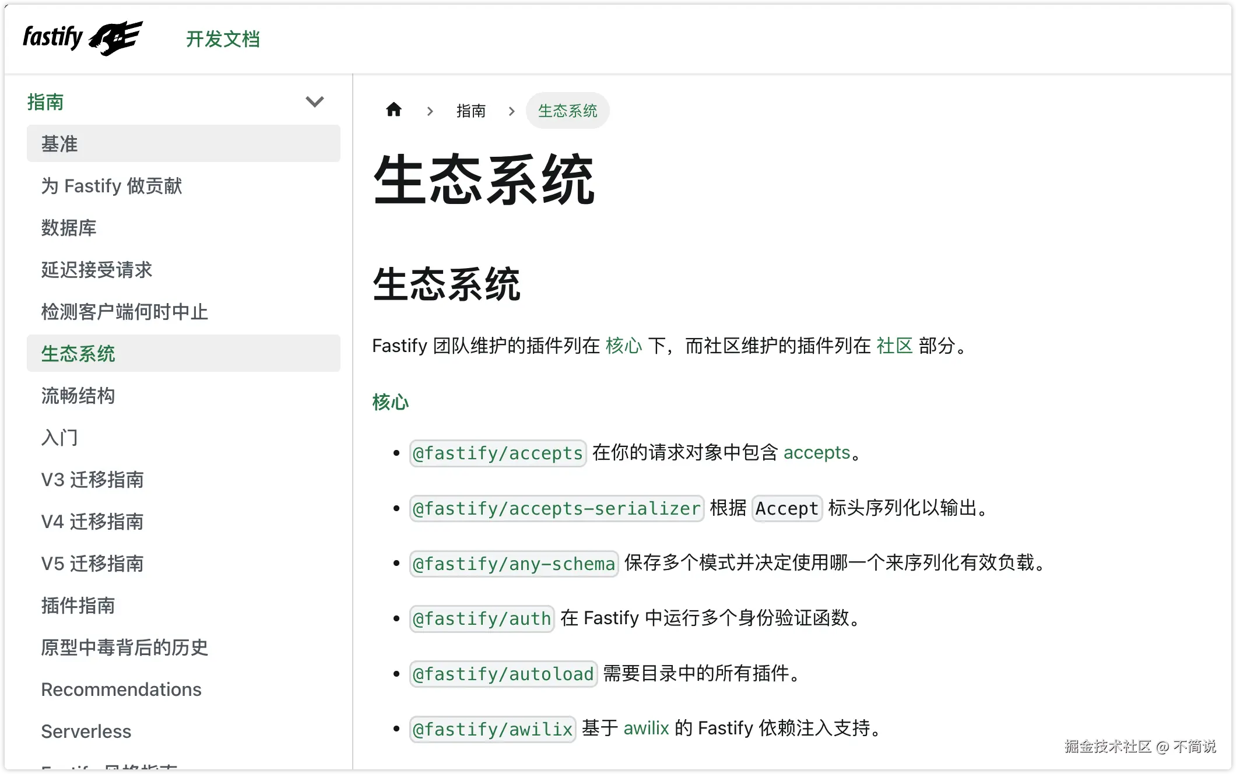Viewport: 1236px width, 774px height.
Task: Click the 核心 link in the intro paragraph
Action: click(625, 346)
